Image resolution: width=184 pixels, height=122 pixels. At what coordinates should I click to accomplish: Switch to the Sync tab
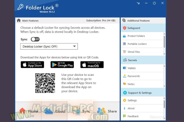[x=80, y=111]
